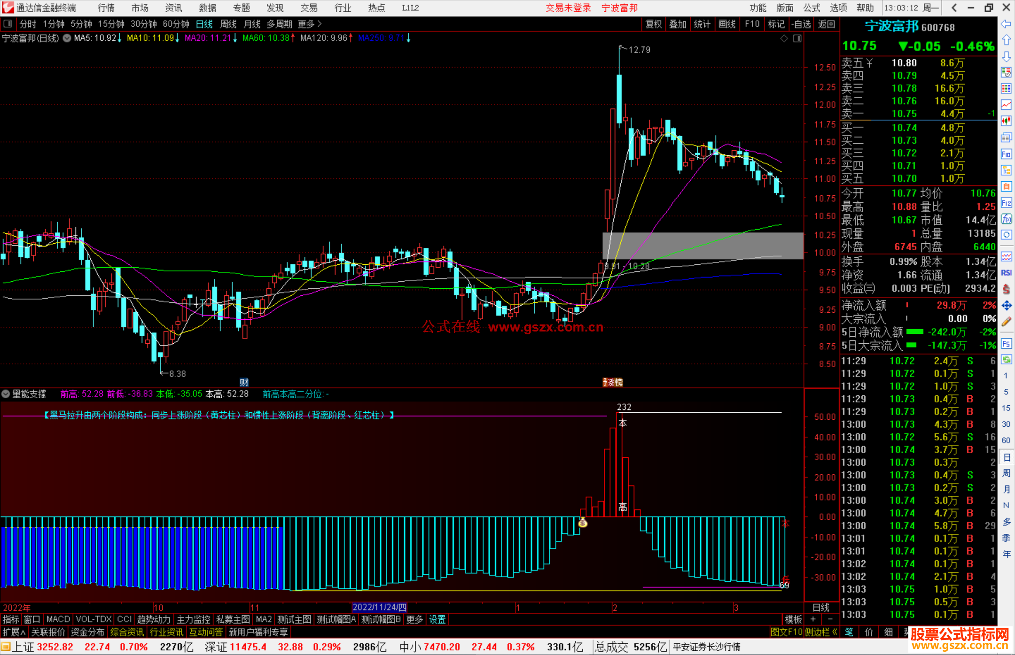Expand the 更多 period options
Screen dimensions: 1015x655
pos(310,24)
